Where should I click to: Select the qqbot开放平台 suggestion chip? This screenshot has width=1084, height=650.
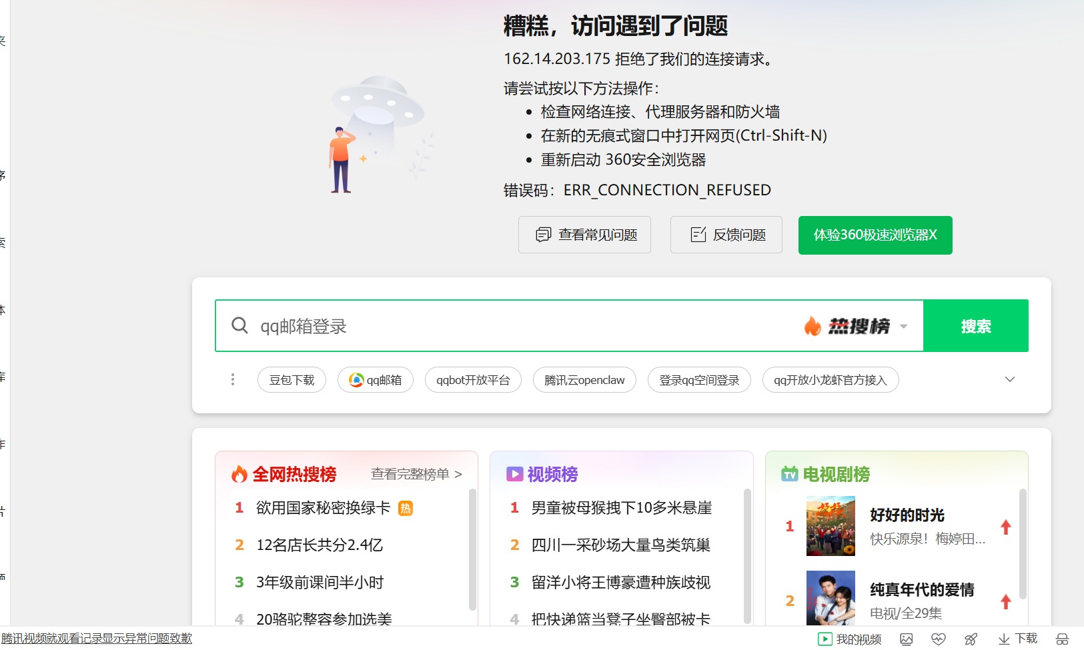coord(473,380)
